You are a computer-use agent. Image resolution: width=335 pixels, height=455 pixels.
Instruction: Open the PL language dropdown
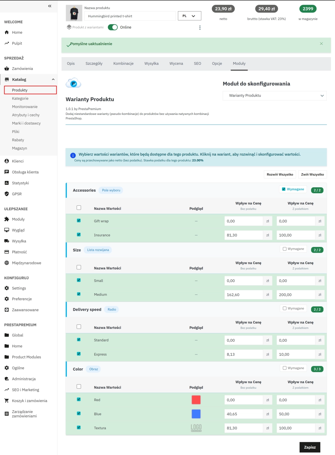point(190,16)
